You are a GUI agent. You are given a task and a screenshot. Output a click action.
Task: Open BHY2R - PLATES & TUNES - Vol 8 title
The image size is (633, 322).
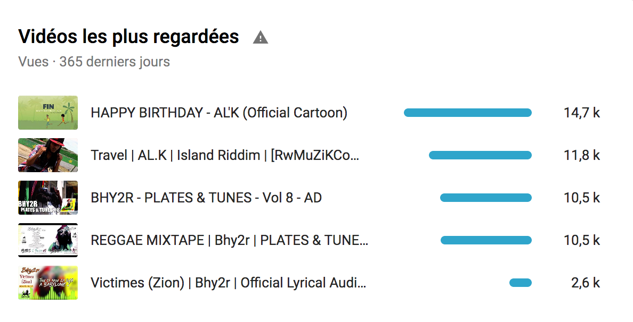[x=206, y=198]
